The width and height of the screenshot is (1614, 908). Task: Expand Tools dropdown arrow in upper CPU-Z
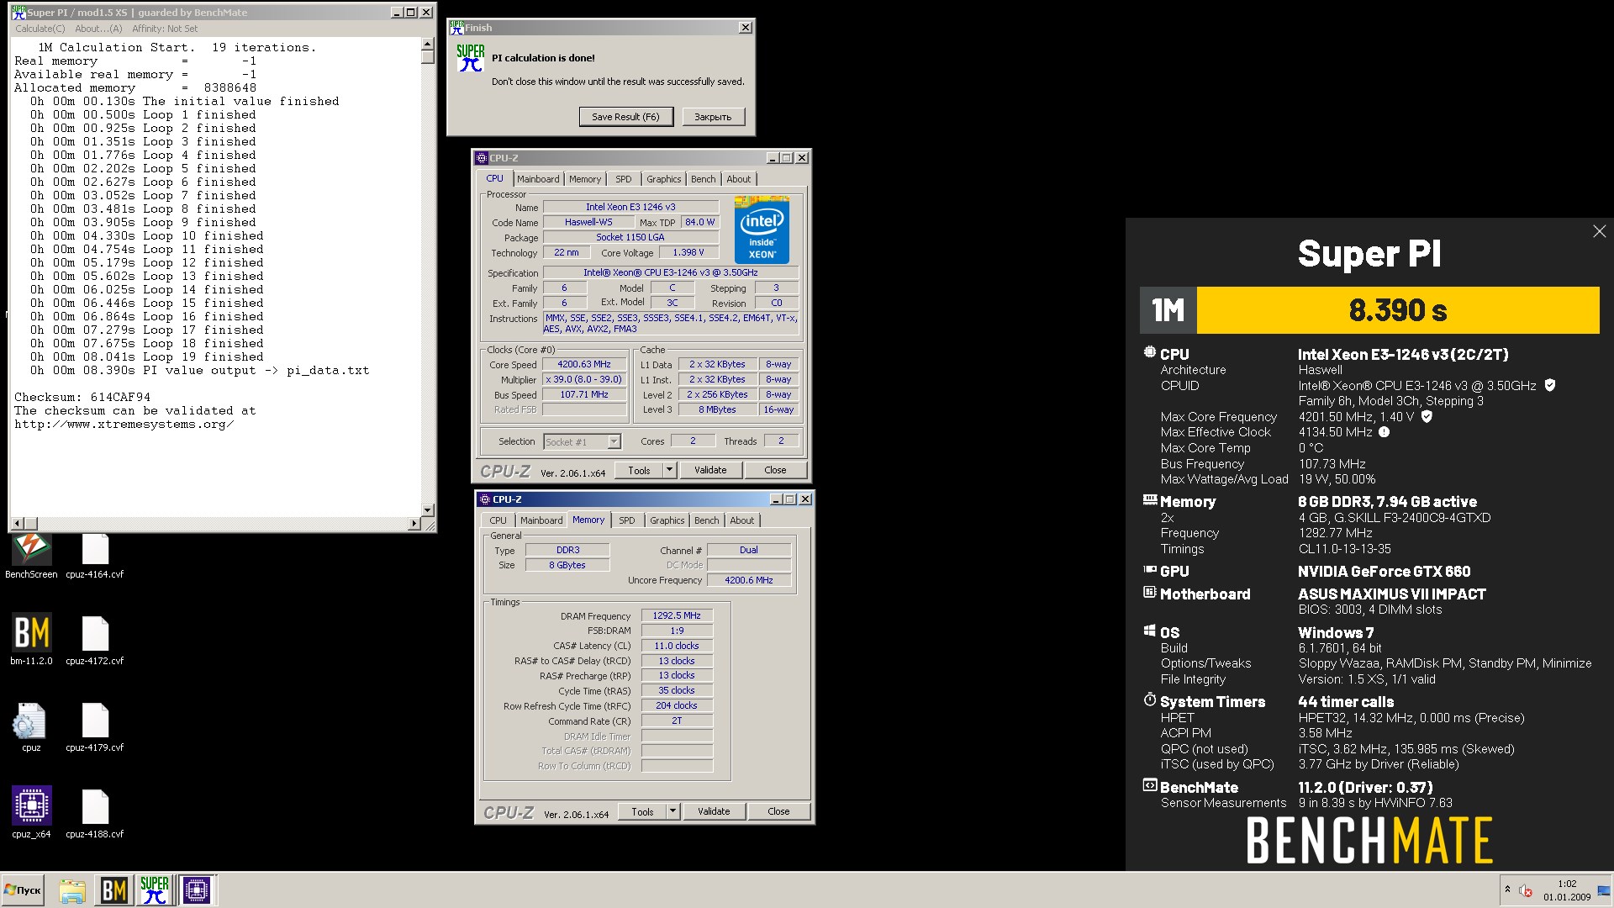(670, 471)
